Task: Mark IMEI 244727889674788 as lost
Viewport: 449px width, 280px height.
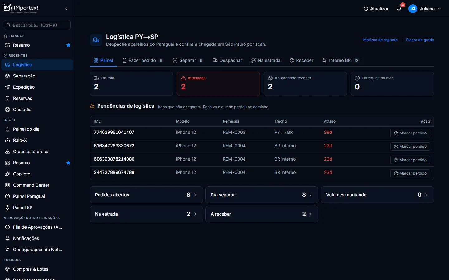Action: pyautogui.click(x=410, y=173)
